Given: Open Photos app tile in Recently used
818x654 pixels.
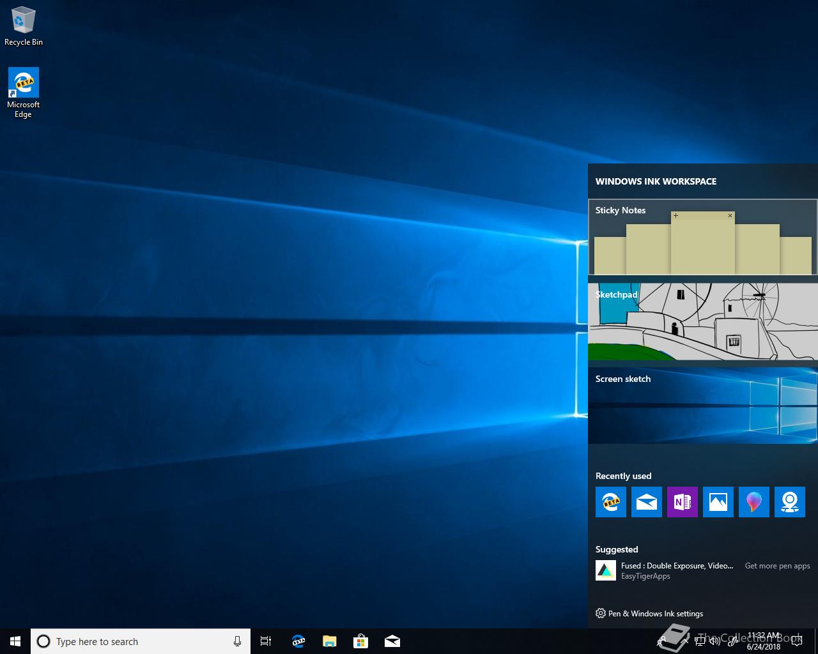Looking at the screenshot, I should [718, 502].
